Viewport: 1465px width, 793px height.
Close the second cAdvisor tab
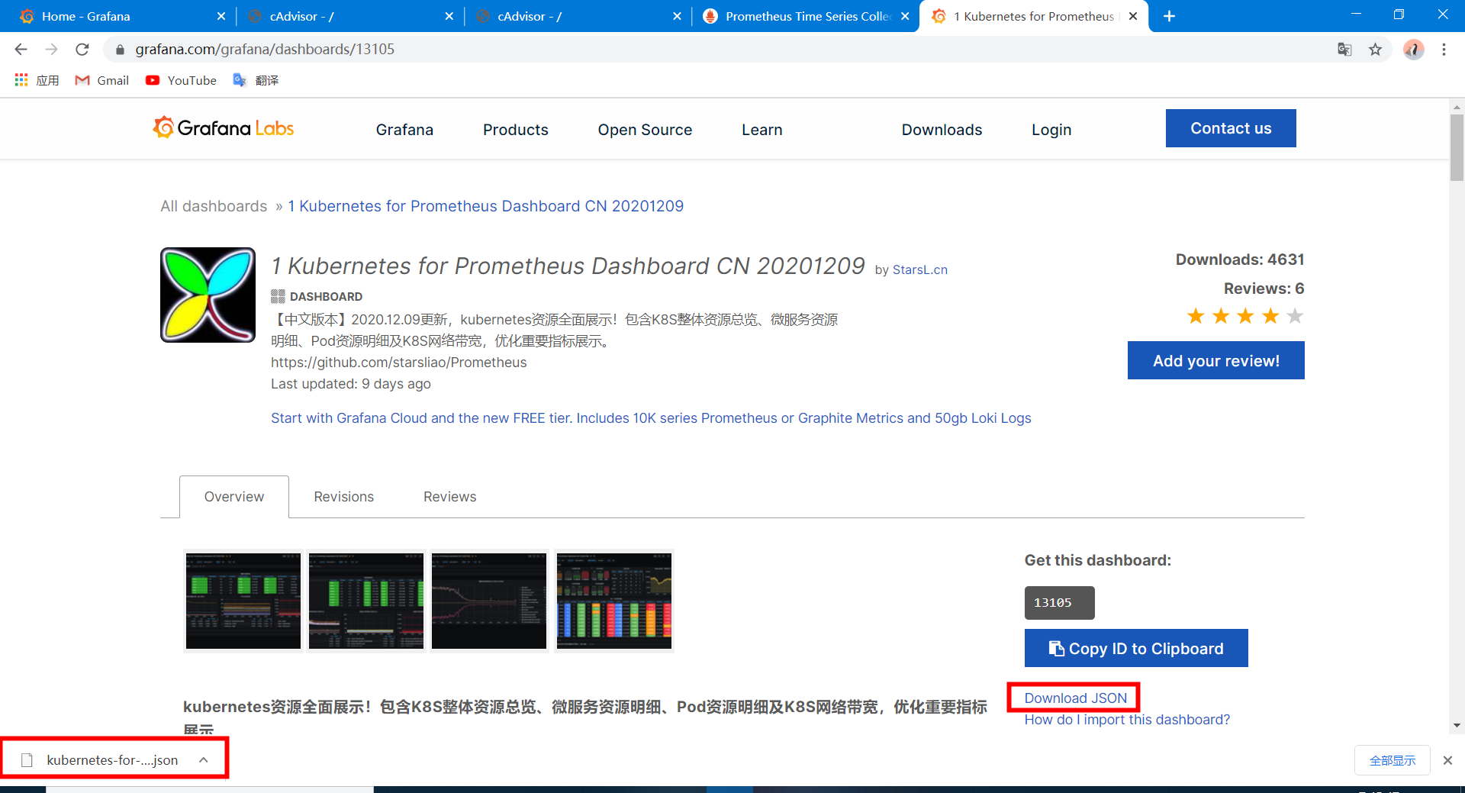[x=677, y=16]
